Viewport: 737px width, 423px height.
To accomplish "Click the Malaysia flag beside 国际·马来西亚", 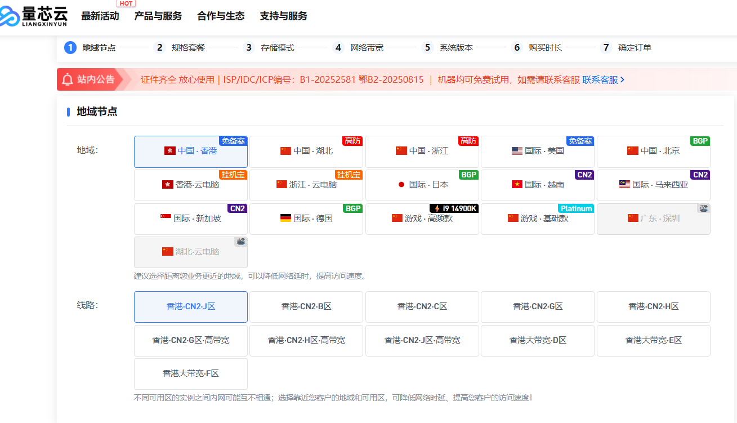I will click(x=624, y=185).
